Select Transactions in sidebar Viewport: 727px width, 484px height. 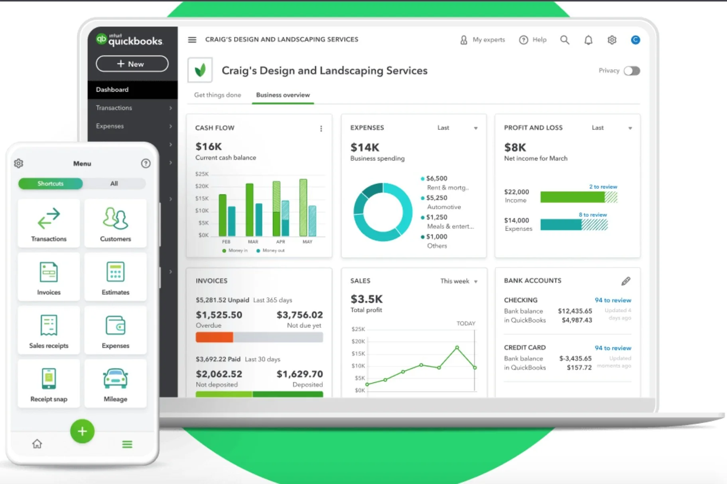(132, 108)
